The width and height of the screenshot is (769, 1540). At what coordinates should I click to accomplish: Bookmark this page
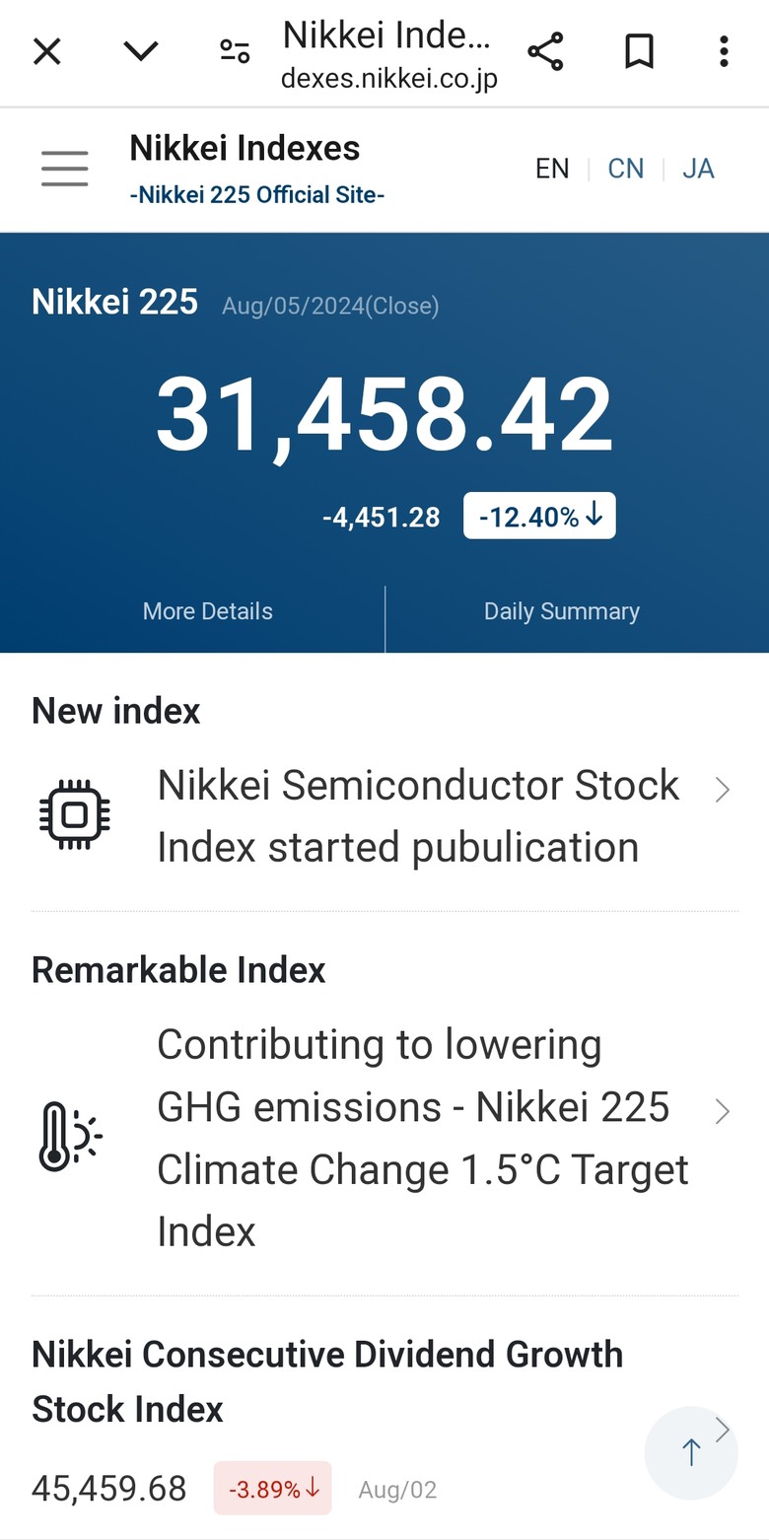pyautogui.click(x=640, y=51)
